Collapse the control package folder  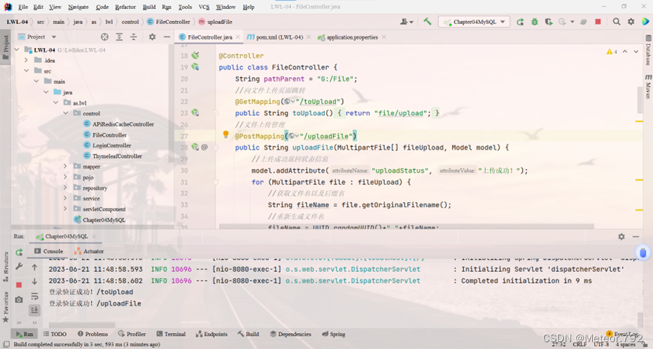pyautogui.click(x=66, y=114)
